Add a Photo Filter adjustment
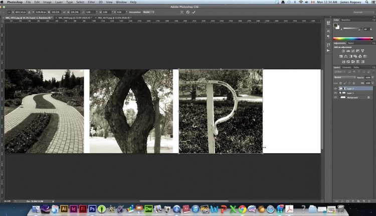The width and height of the screenshot is (376, 216). pos(355,56)
